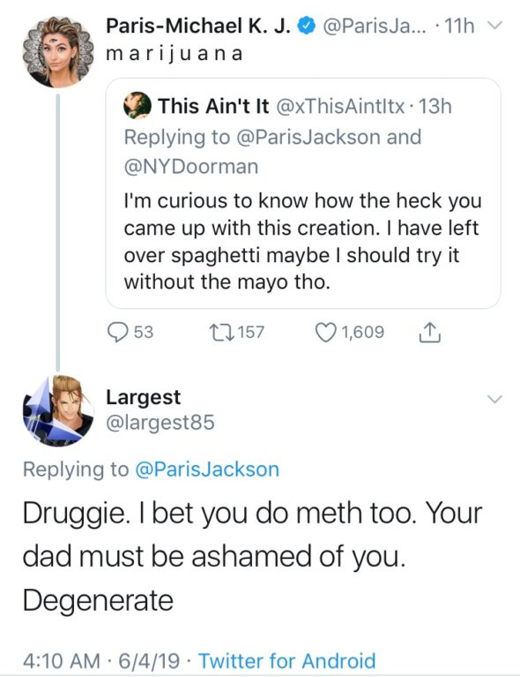Screen dimensions: 520x677
Task: Retweet the Paris-Michael tweet
Action: click(x=220, y=332)
